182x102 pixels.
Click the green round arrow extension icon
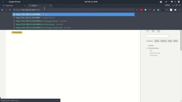tap(158, 10)
